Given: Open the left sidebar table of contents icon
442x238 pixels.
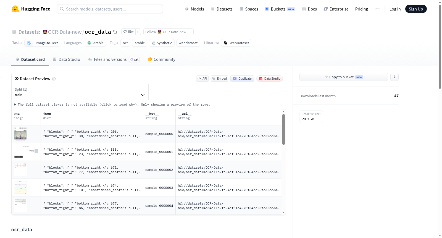Looking at the screenshot, I should (1, 76).
